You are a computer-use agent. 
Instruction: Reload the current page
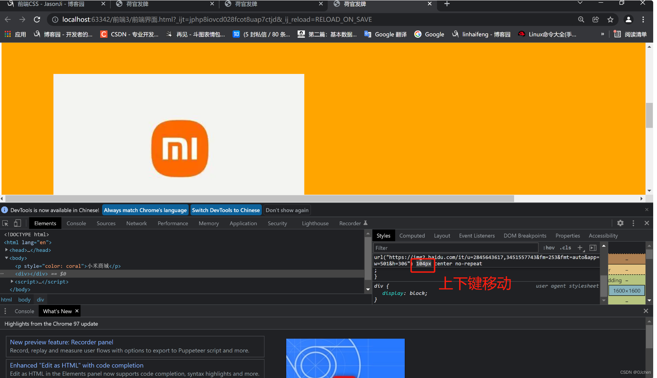(37, 19)
